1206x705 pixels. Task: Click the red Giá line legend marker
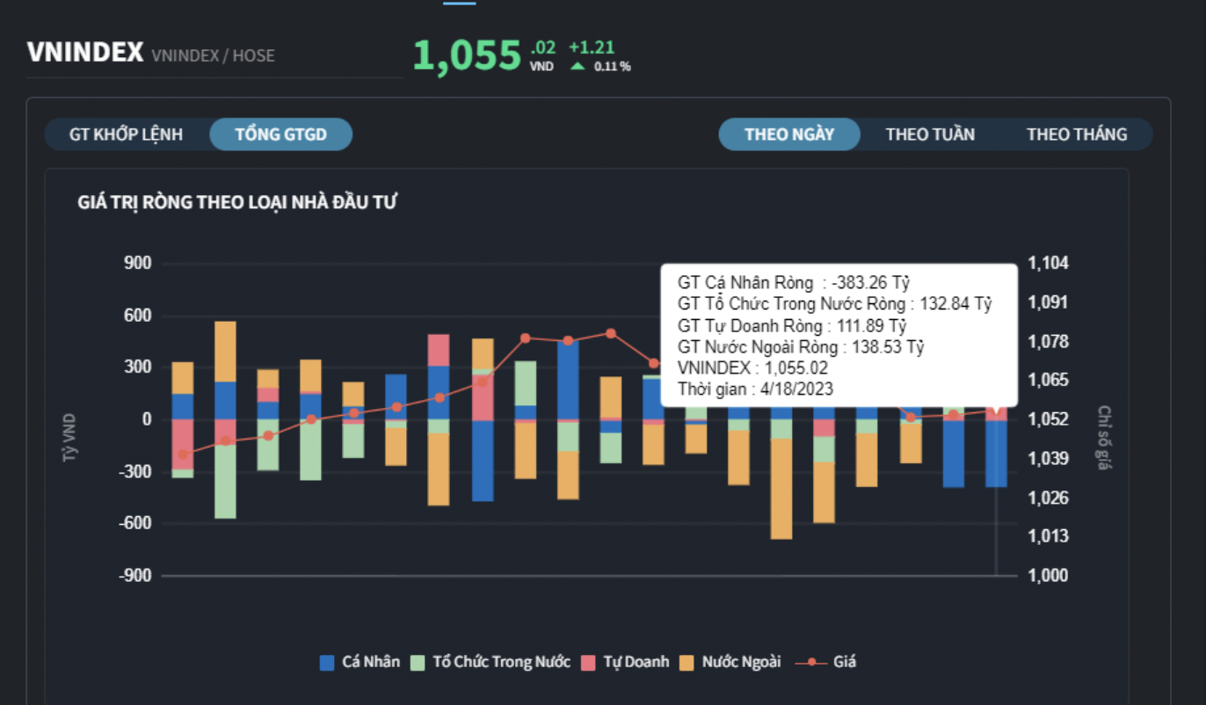coord(811,662)
